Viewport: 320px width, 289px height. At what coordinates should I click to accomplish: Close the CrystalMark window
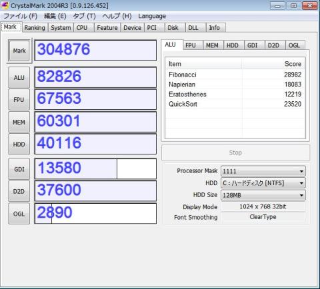[310, 6]
